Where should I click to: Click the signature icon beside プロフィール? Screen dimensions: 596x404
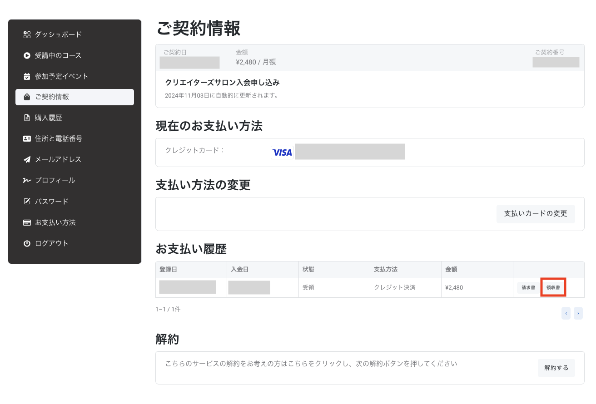(x=27, y=181)
